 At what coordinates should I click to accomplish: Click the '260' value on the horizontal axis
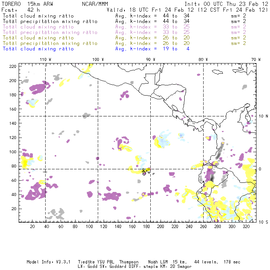pyautogui.click(x=203, y=227)
